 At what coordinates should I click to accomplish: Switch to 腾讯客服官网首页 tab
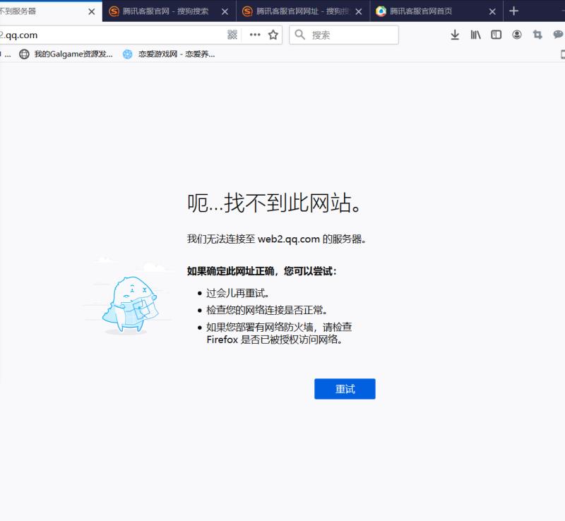point(436,11)
